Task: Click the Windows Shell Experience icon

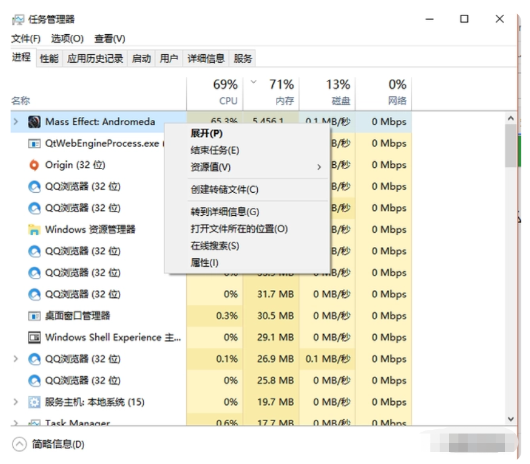Action: (34, 337)
